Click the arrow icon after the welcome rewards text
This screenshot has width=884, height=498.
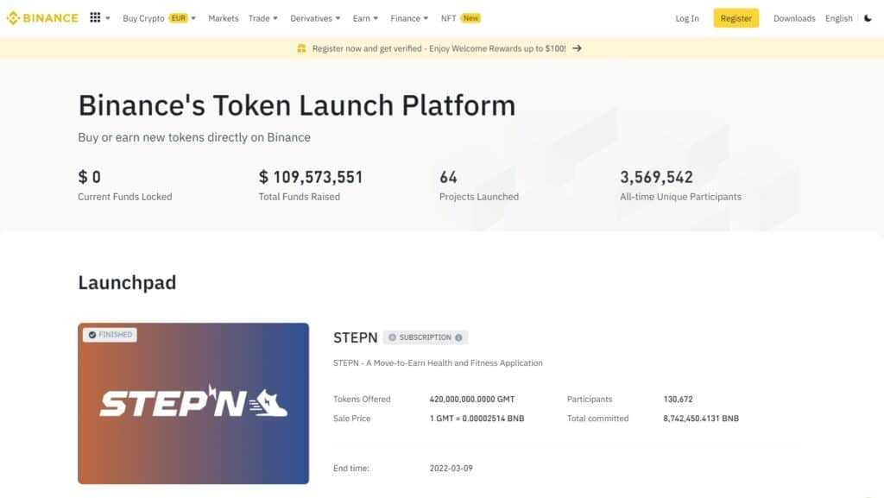coord(577,48)
